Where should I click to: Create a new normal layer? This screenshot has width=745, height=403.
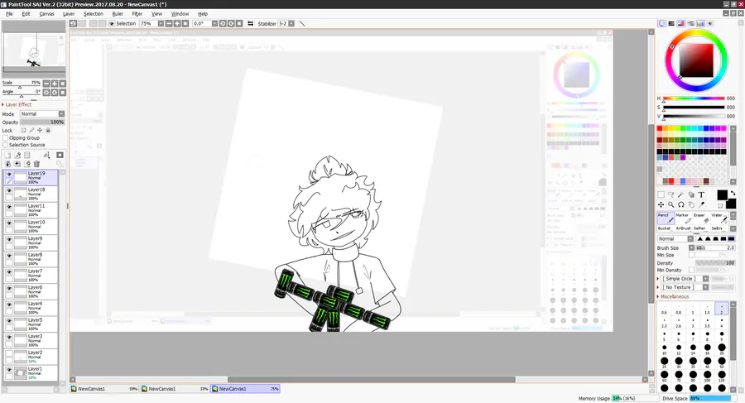(x=7, y=155)
